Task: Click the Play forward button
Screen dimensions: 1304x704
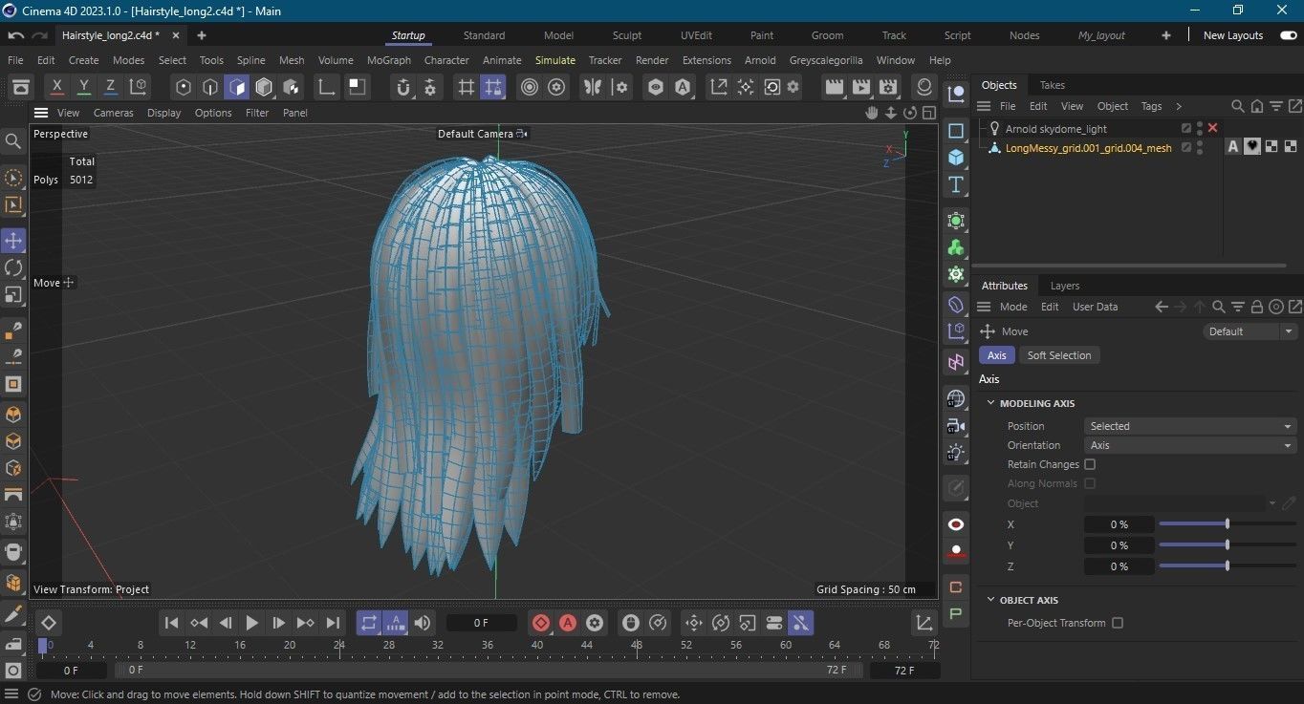Action: coord(251,623)
